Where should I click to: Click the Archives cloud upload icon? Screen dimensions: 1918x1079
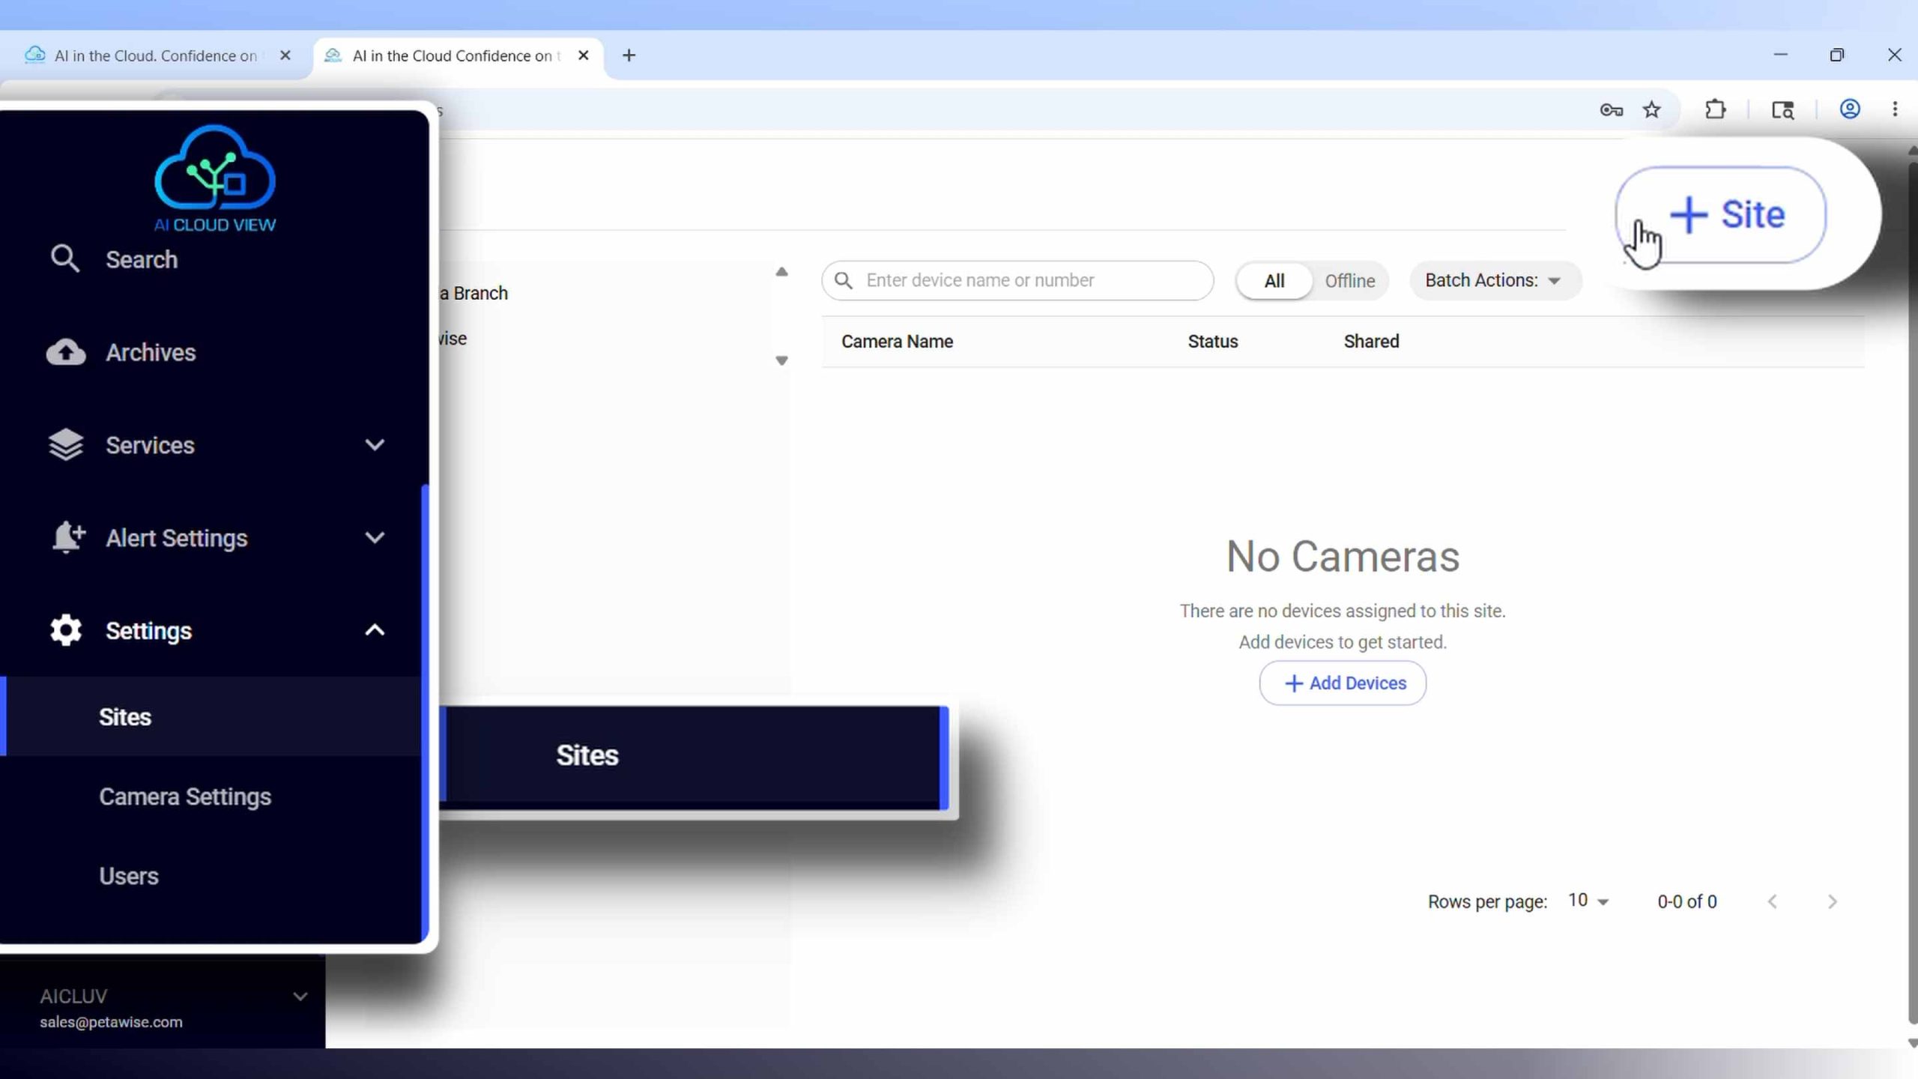click(x=66, y=352)
